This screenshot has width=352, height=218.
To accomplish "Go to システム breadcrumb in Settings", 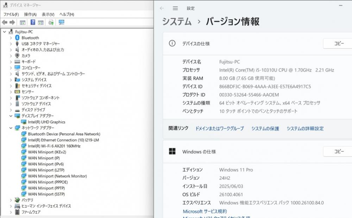I will point(177,21).
